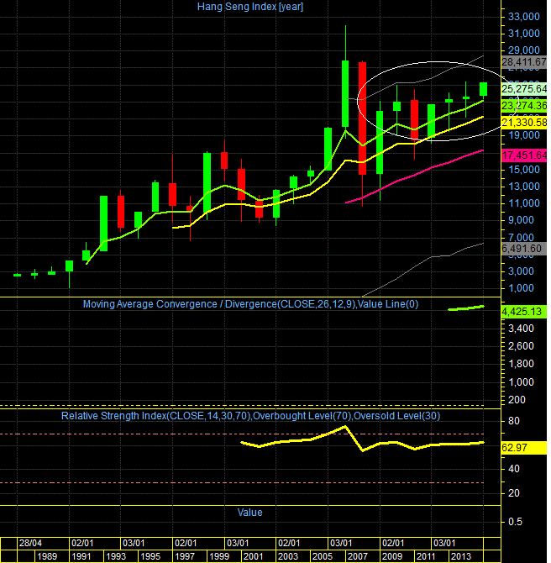Click the 1997 year label
This screenshot has width=551, height=563.
pyautogui.click(x=185, y=556)
